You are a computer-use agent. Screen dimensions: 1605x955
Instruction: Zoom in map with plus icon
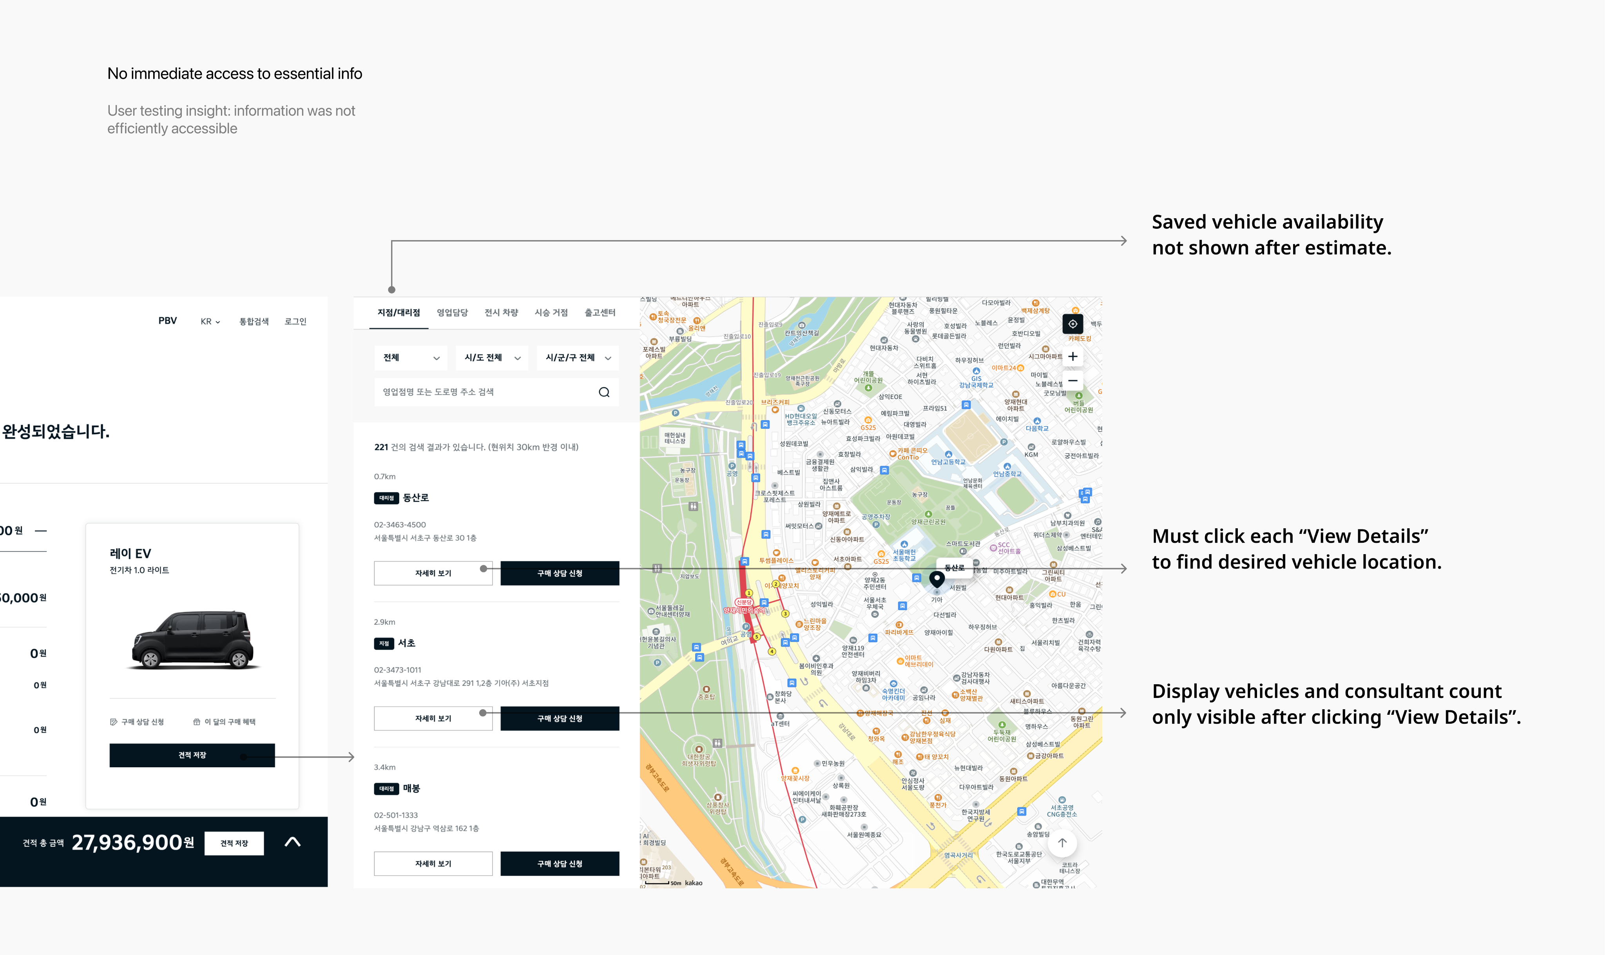[x=1072, y=357]
